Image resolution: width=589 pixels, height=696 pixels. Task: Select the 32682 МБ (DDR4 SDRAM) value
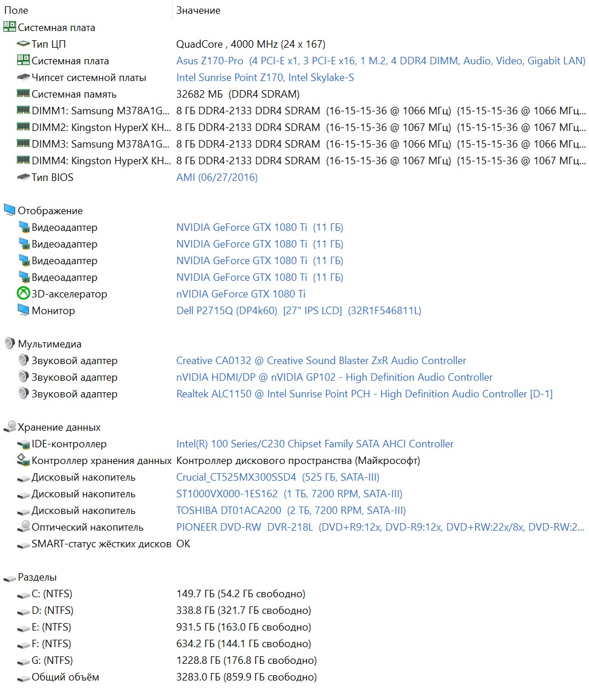(238, 94)
